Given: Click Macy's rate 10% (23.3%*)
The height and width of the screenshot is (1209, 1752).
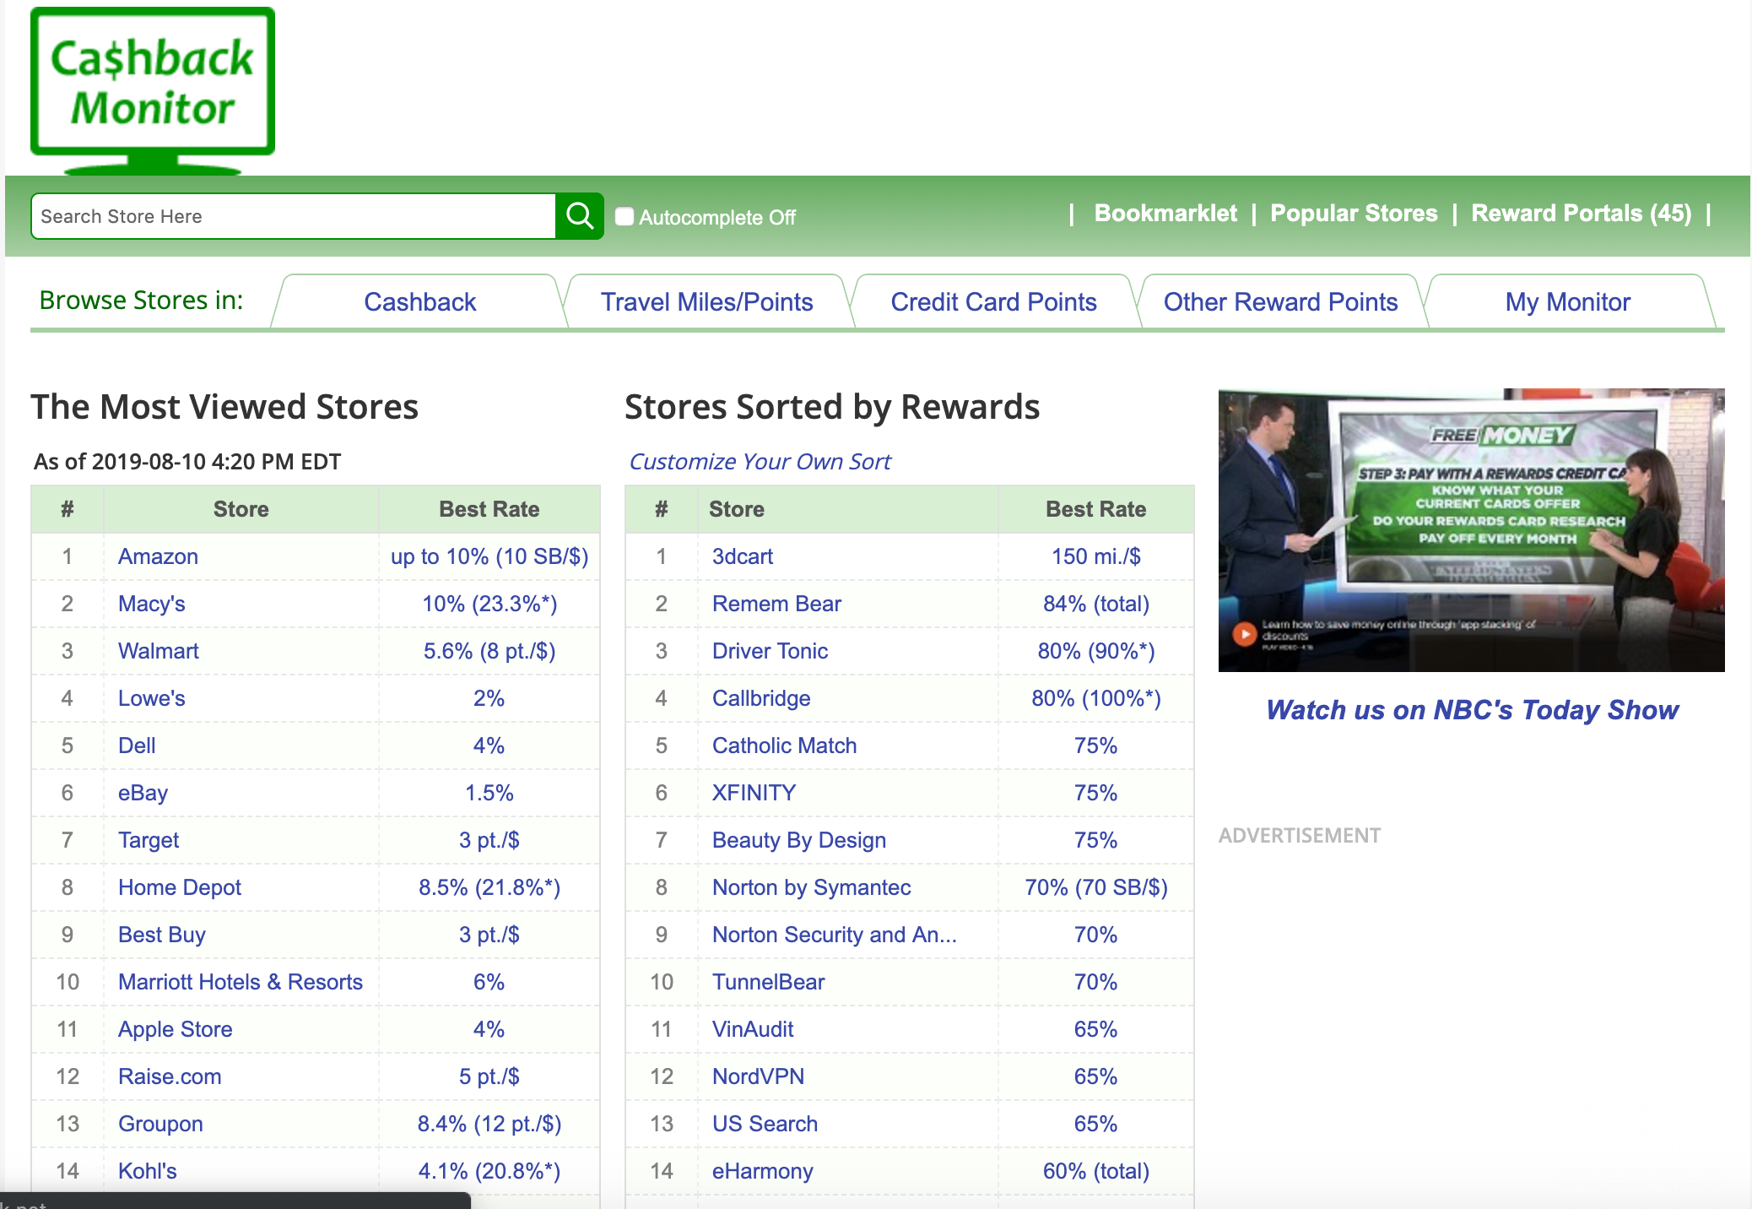Looking at the screenshot, I should (489, 604).
